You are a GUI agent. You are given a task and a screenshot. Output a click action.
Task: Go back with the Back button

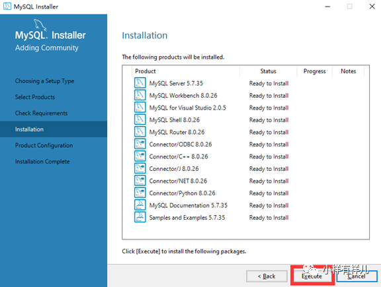pos(267,276)
